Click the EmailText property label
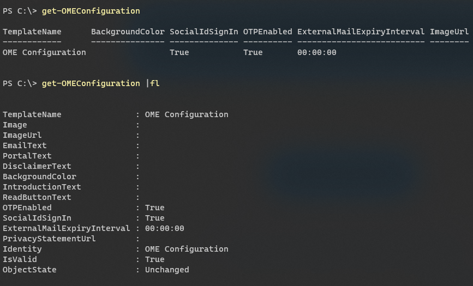473x286 pixels. [25, 145]
